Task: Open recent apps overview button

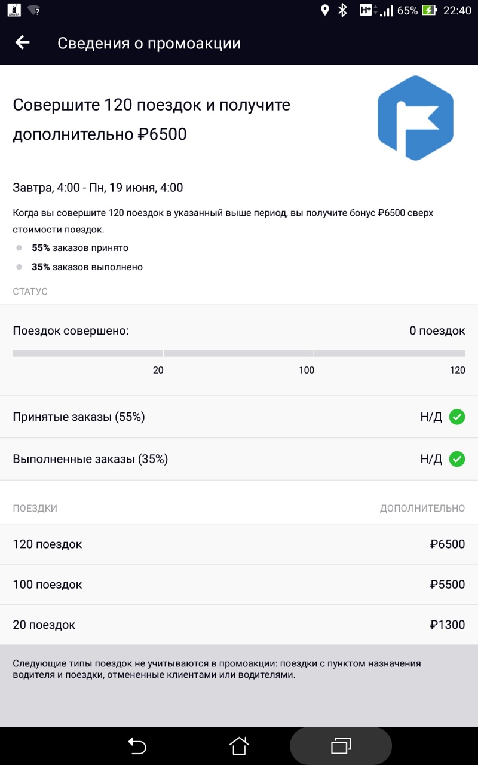Action: pyautogui.click(x=341, y=746)
